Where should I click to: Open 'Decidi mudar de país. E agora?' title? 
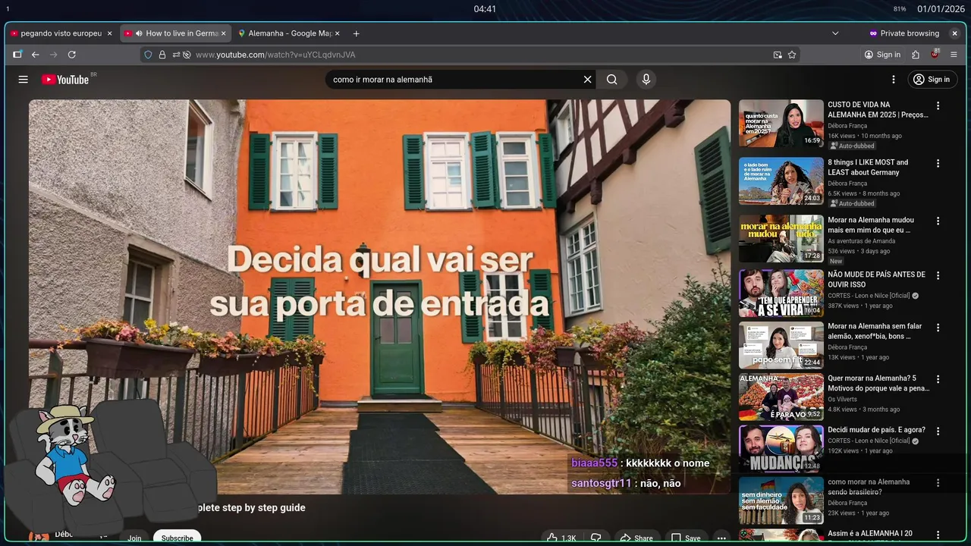[876, 430]
